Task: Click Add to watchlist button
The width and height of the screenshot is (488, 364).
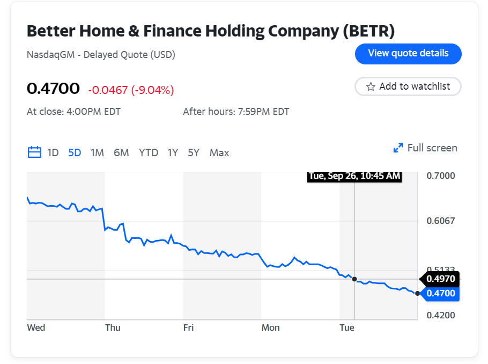Action: (408, 86)
